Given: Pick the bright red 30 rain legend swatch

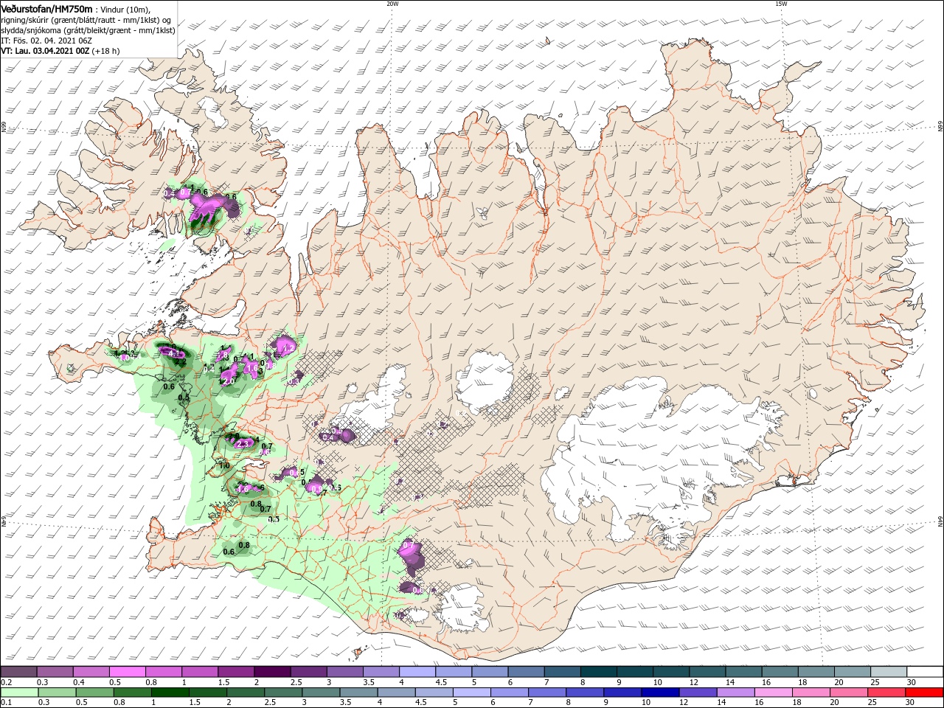Looking at the screenshot, I should coord(924,693).
